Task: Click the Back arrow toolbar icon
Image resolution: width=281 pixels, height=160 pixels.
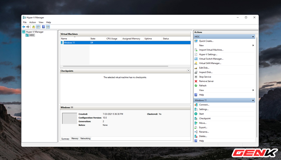Action: 24,27
